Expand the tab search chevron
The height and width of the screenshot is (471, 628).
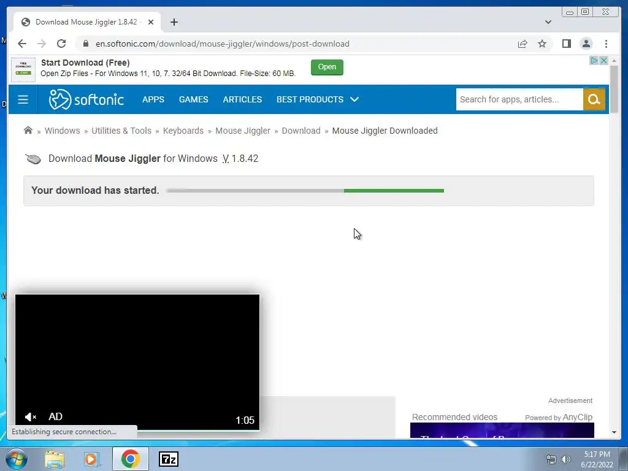tap(548, 22)
